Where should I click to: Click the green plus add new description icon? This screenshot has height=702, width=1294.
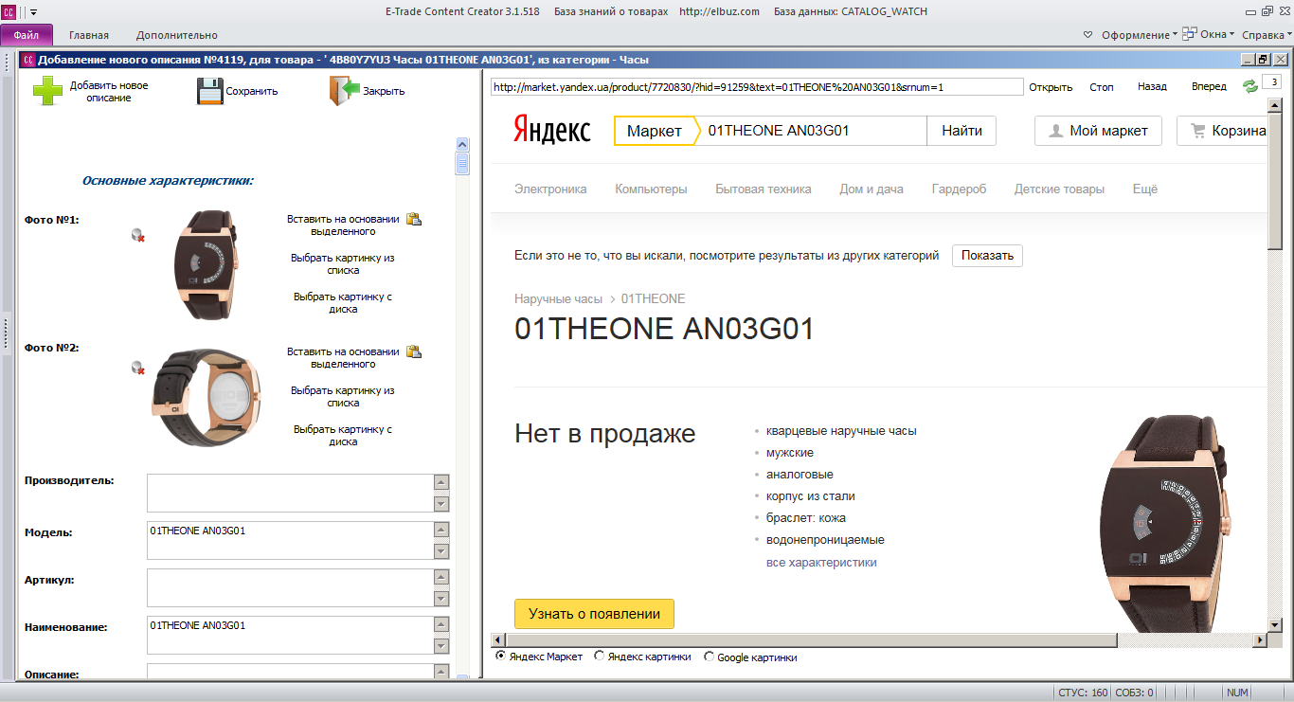pos(48,91)
